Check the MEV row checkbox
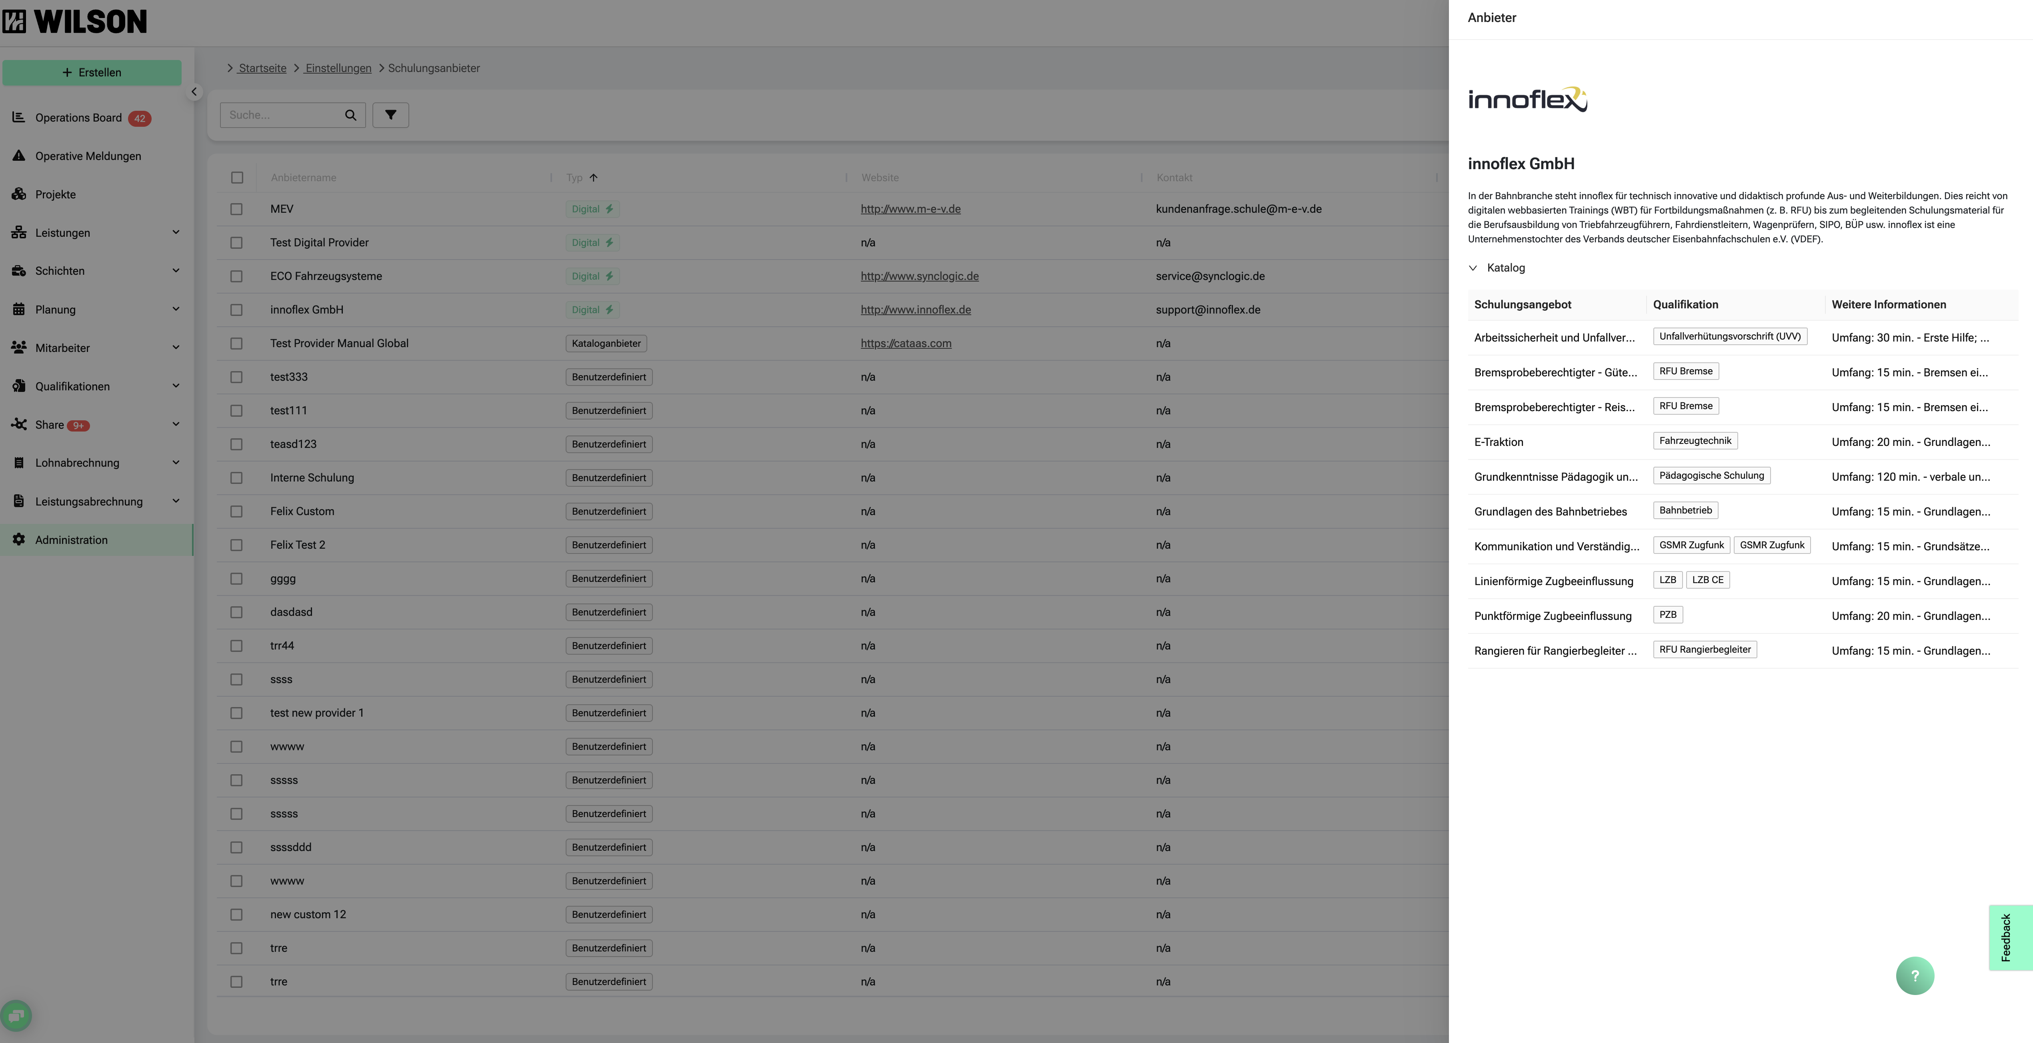The height and width of the screenshot is (1043, 2033). (236, 209)
